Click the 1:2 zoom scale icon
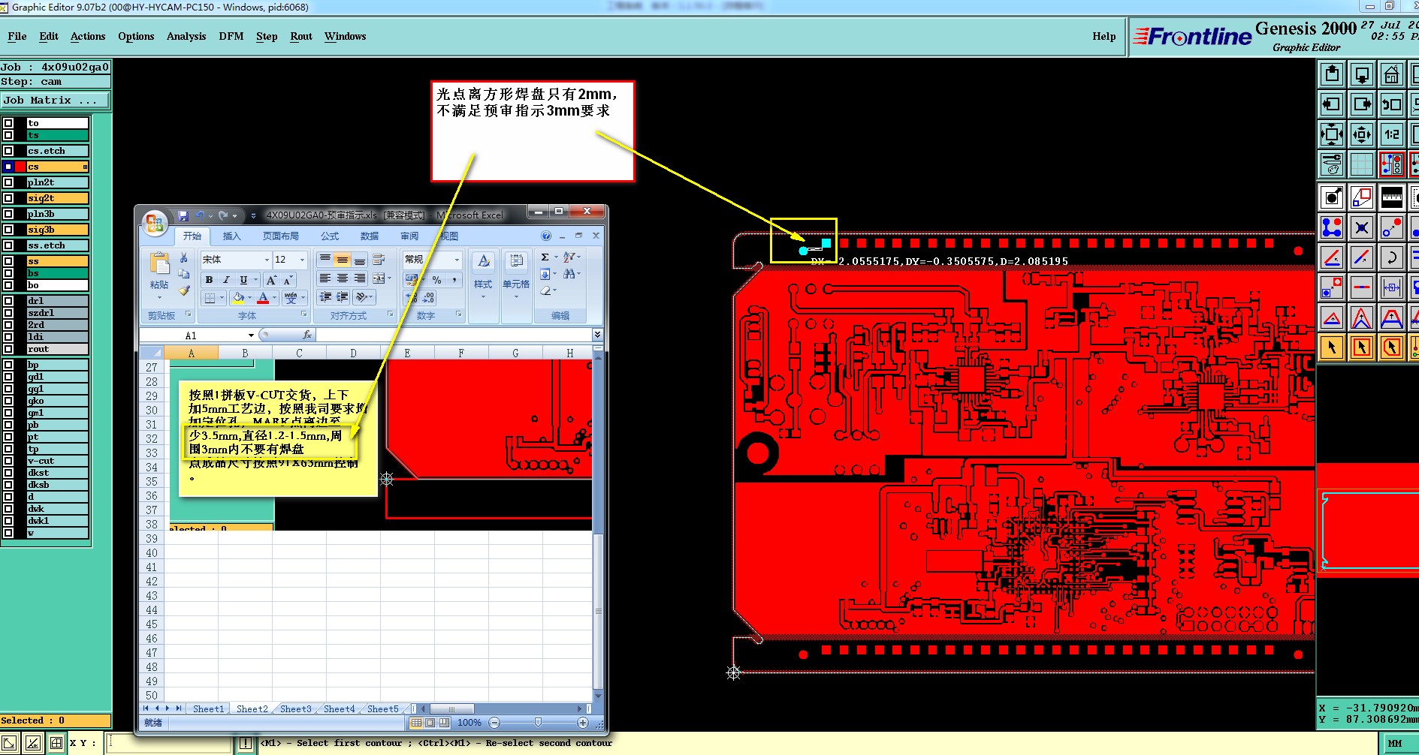The height and width of the screenshot is (755, 1419). click(x=1391, y=134)
